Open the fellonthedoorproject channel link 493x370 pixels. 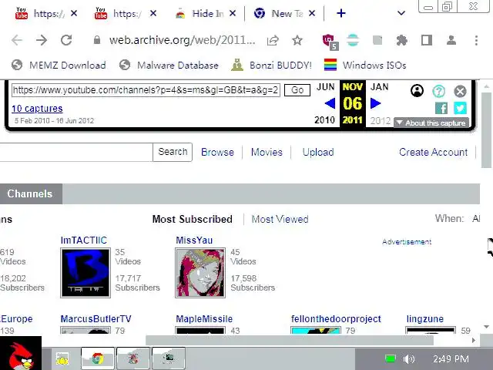[336, 319]
